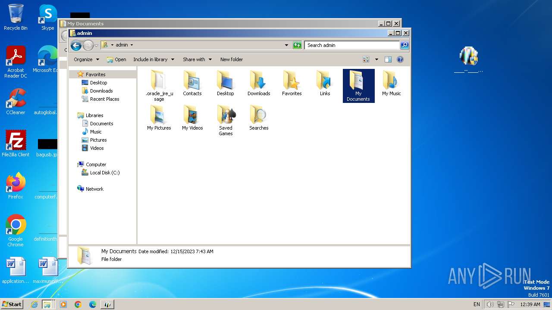Open Local Disk (C:) in navigation pane
The image size is (552, 310).
point(105,173)
